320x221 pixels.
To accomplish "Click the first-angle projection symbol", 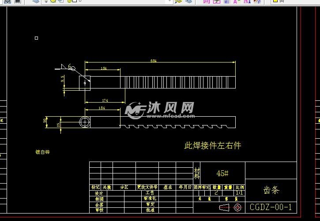I will (x=230, y=207).
